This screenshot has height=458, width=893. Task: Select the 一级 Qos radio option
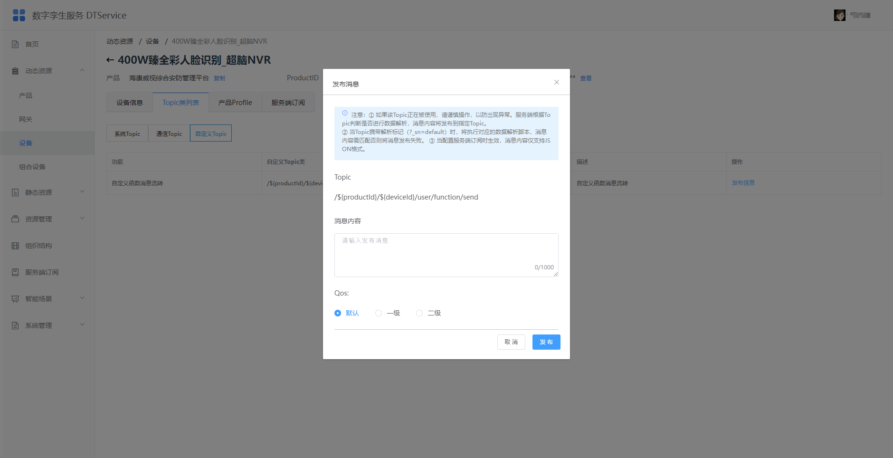(379, 313)
